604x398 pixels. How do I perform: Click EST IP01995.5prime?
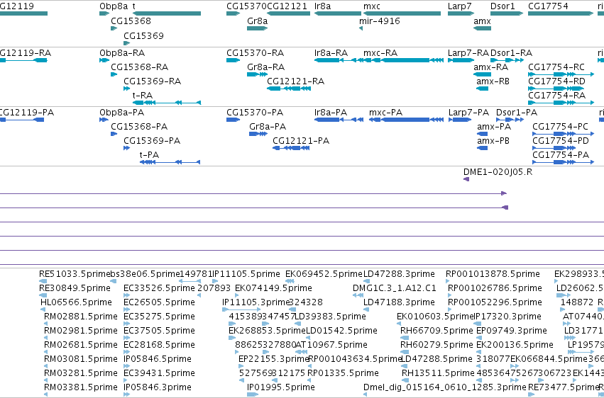pyautogui.click(x=252, y=394)
